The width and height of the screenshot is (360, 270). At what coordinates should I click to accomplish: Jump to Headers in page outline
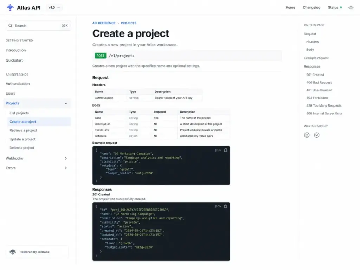click(312, 42)
